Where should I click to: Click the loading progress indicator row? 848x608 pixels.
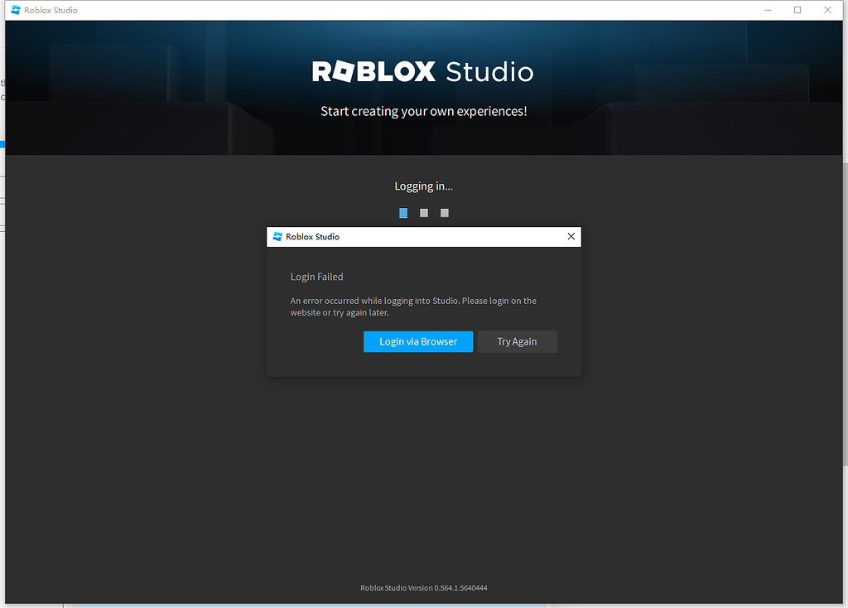point(423,213)
